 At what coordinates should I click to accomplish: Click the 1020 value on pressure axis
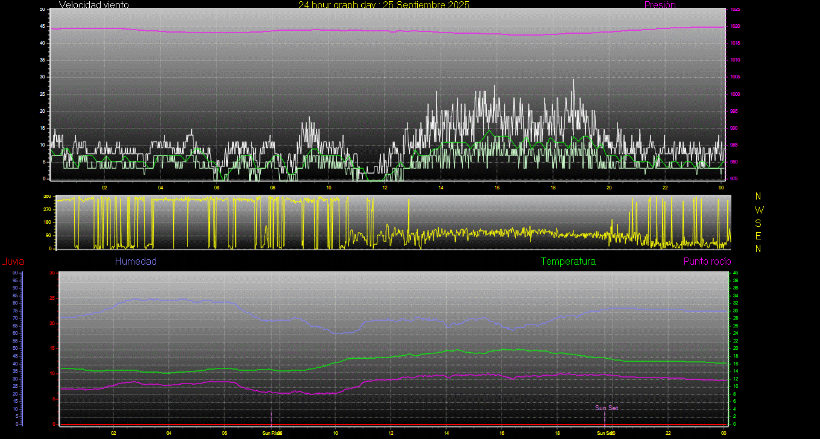point(734,27)
